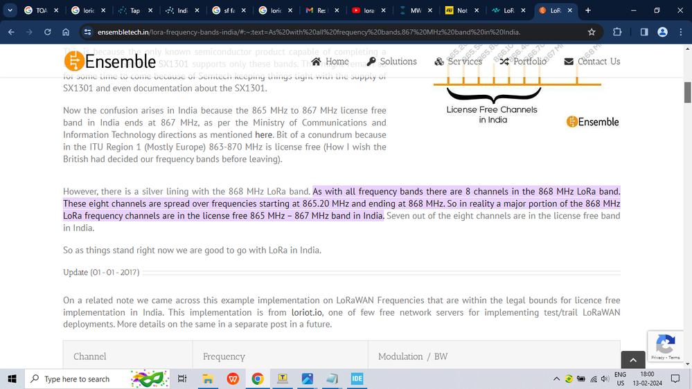
Task: Click the 'Modulation / BW' table header cell
Action: point(495,354)
